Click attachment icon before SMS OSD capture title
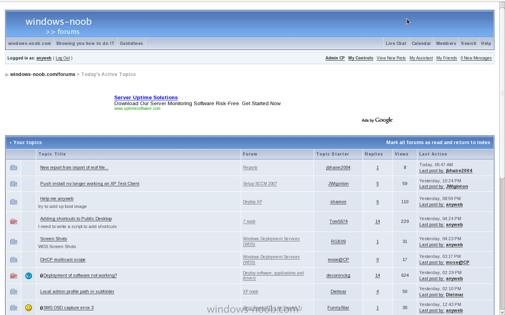The image size is (505, 315). (x=41, y=308)
